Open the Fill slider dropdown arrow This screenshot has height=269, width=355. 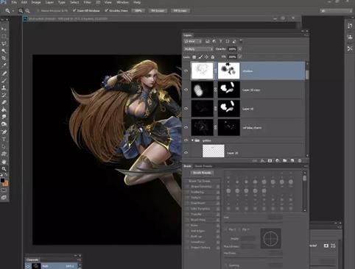[240, 57]
